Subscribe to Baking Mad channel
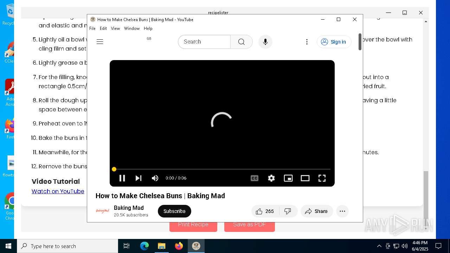 [174, 211]
